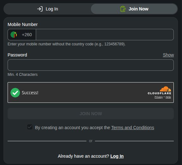Click the mobile number hint text
The image size is (182, 165).
66,44
